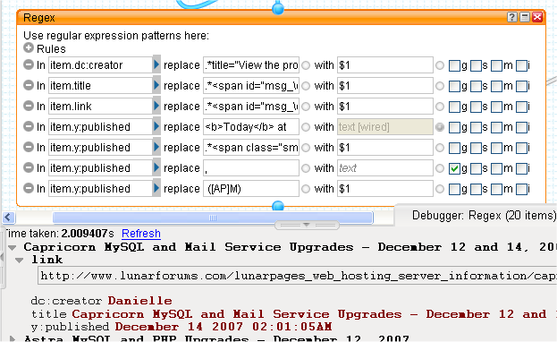This screenshot has height=342, width=557.
Task: Check the s flag in the item.title row
Action: (x=476, y=87)
